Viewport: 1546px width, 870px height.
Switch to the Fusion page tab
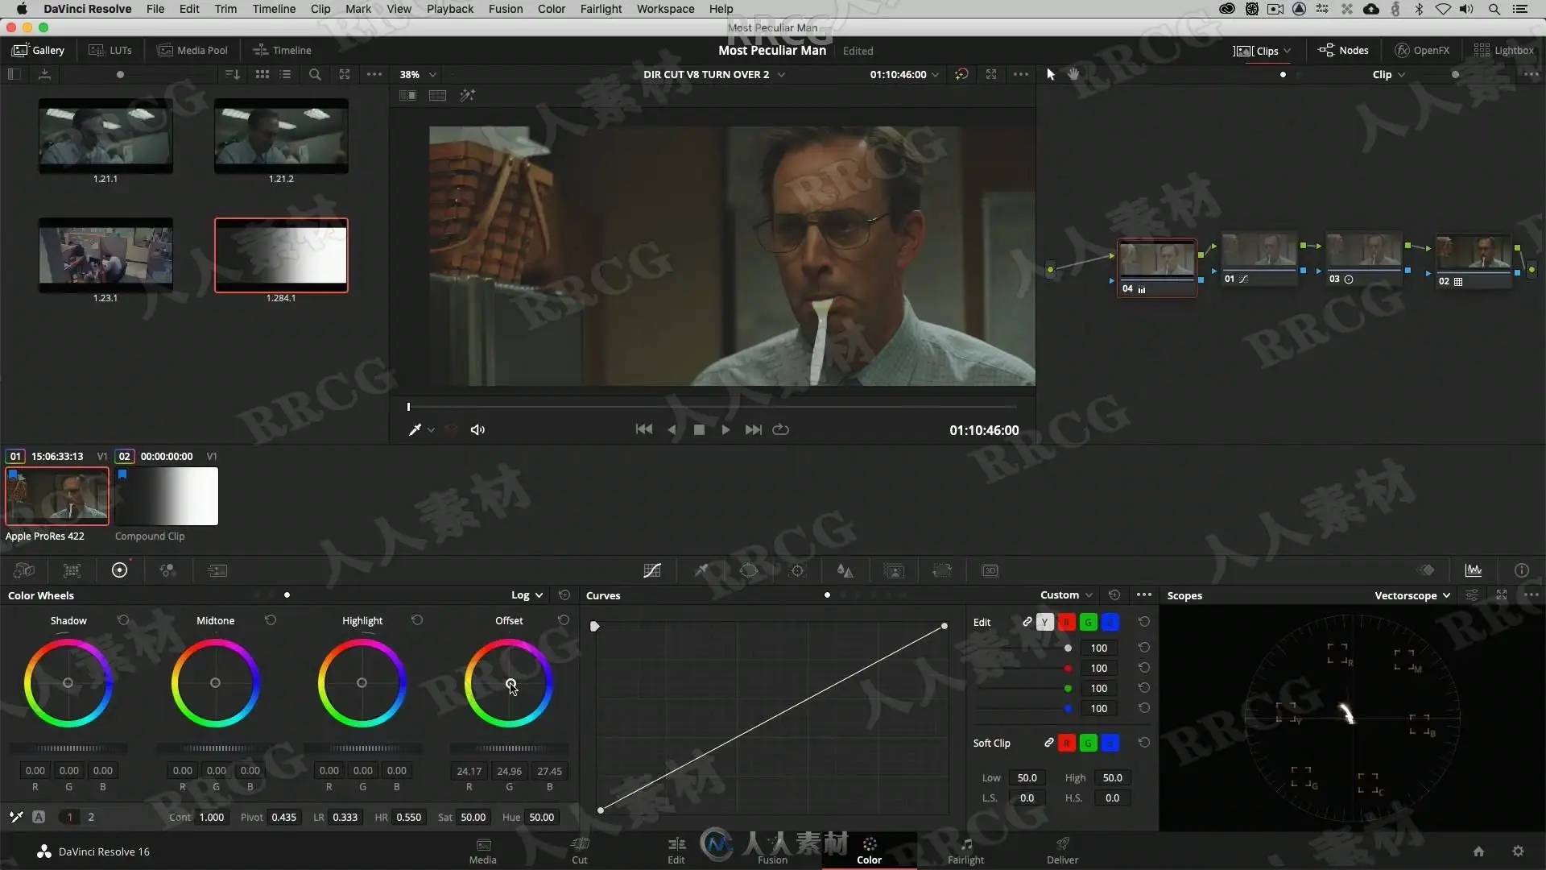772,851
